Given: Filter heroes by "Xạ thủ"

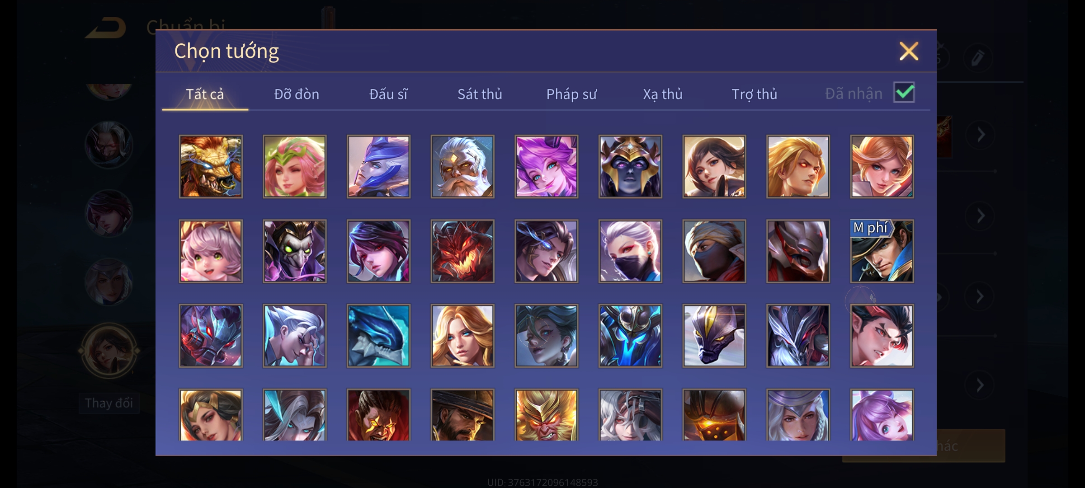Looking at the screenshot, I should [x=663, y=94].
